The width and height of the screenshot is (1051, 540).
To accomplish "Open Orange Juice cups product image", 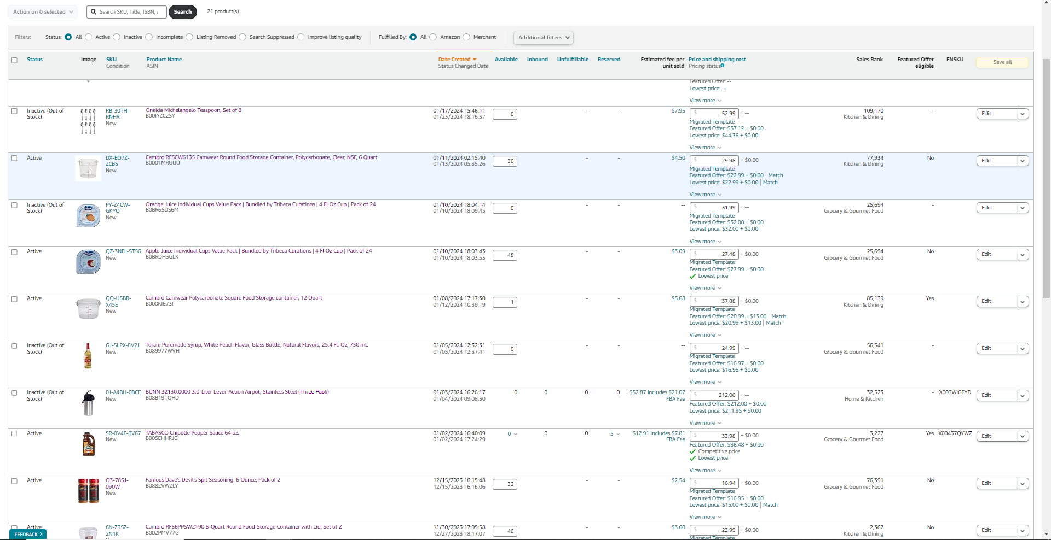I will (x=88, y=215).
